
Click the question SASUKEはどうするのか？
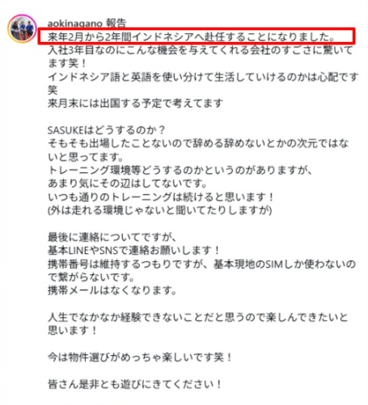coord(107,130)
